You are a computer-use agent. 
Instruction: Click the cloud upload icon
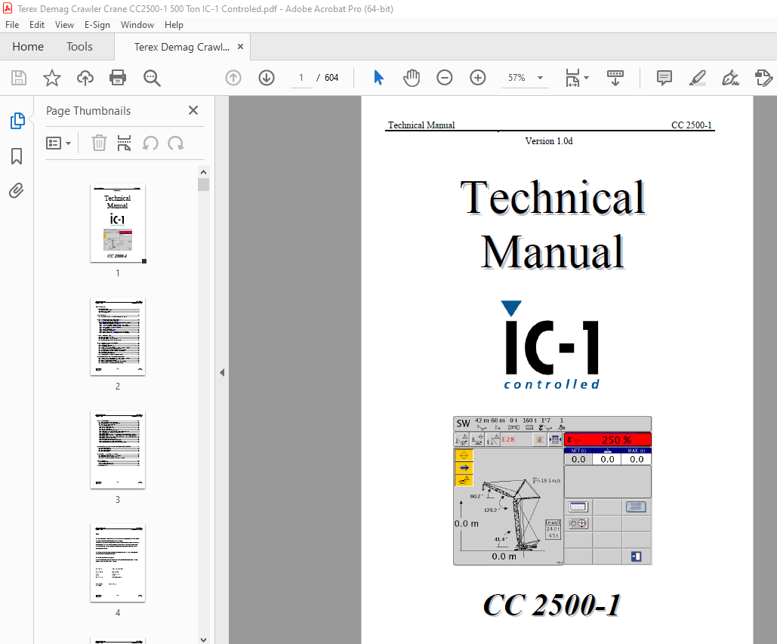[x=85, y=78]
